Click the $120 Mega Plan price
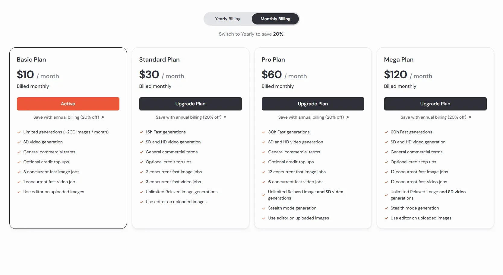Viewport: 503px width, 275px height. coord(395,75)
